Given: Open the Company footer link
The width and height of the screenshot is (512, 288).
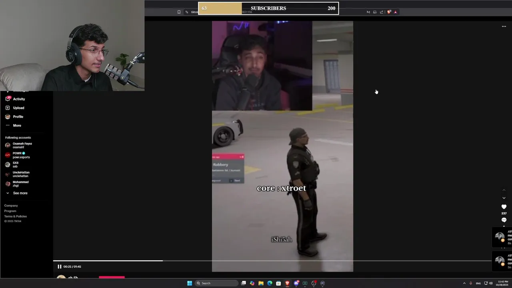Looking at the screenshot, I should click(11, 206).
